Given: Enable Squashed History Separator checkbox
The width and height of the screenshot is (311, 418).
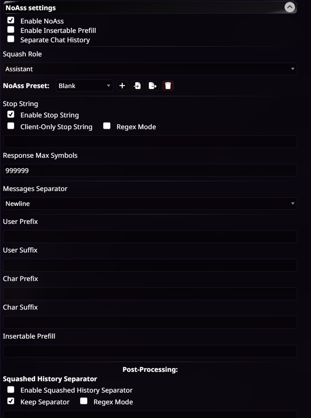Looking at the screenshot, I should click(11, 389).
